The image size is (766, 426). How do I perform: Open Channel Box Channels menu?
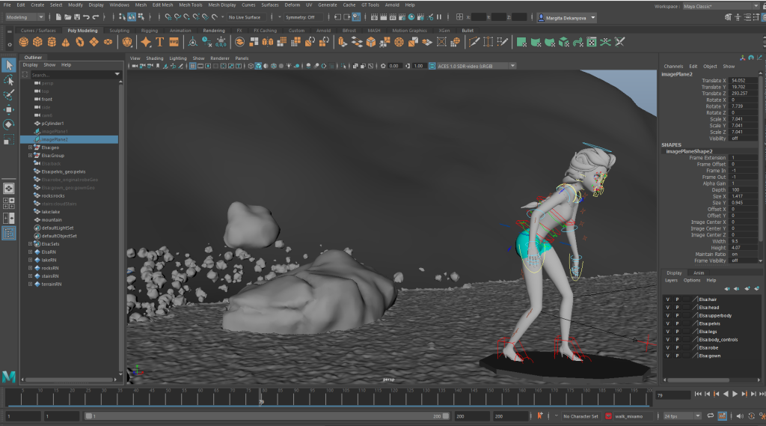[673, 66]
